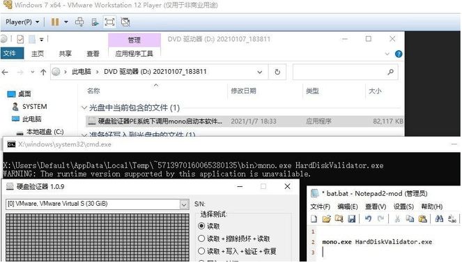462x272 pixels.
Task: Select the 硬盘验证器PE系统 file row
Action: pos(245,121)
